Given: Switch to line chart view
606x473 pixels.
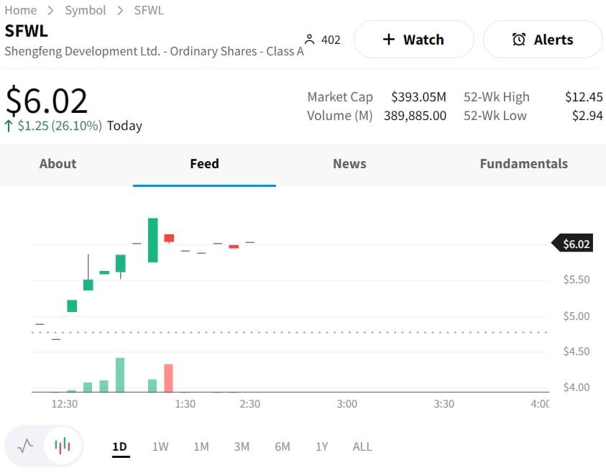Looking at the screenshot, I should 25,446.
